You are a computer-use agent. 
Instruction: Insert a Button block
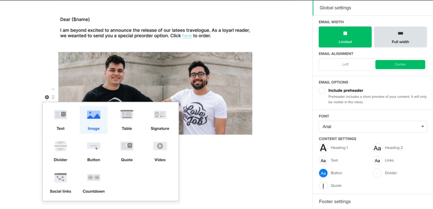[93, 151]
